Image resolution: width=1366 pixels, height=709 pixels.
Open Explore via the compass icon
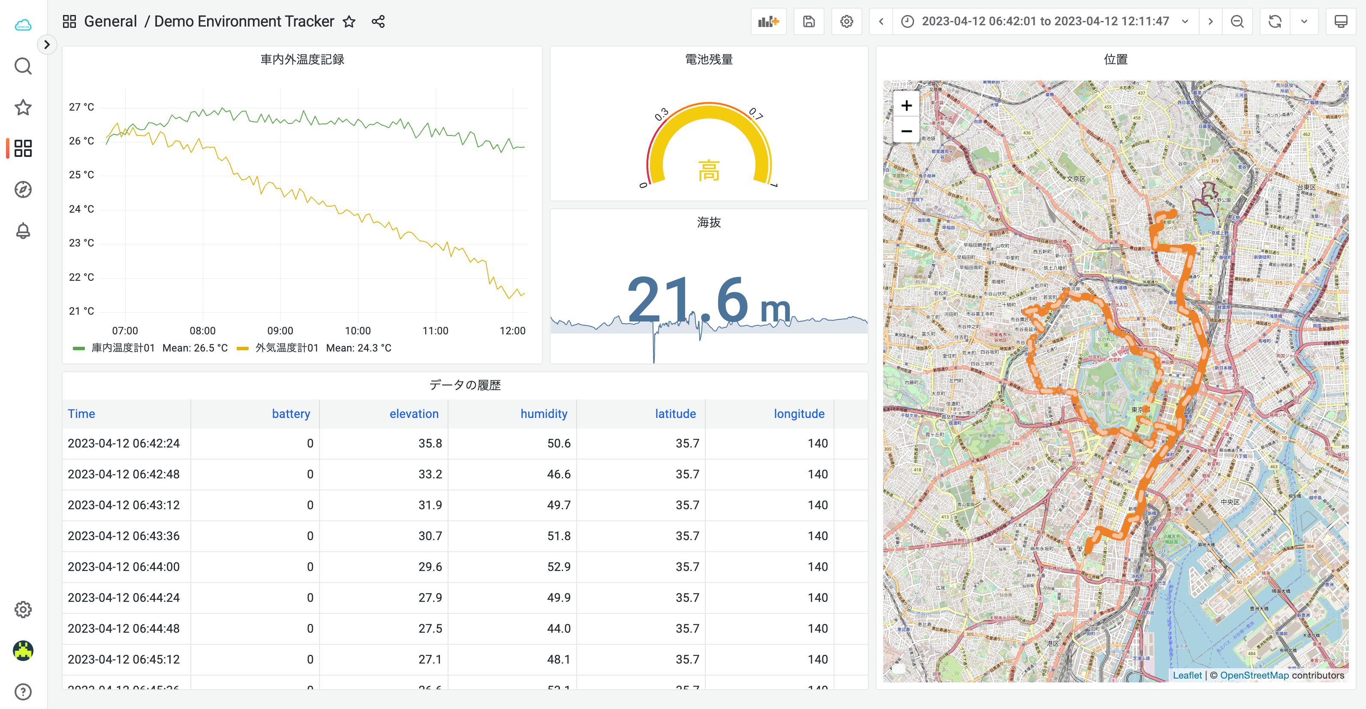click(x=23, y=189)
